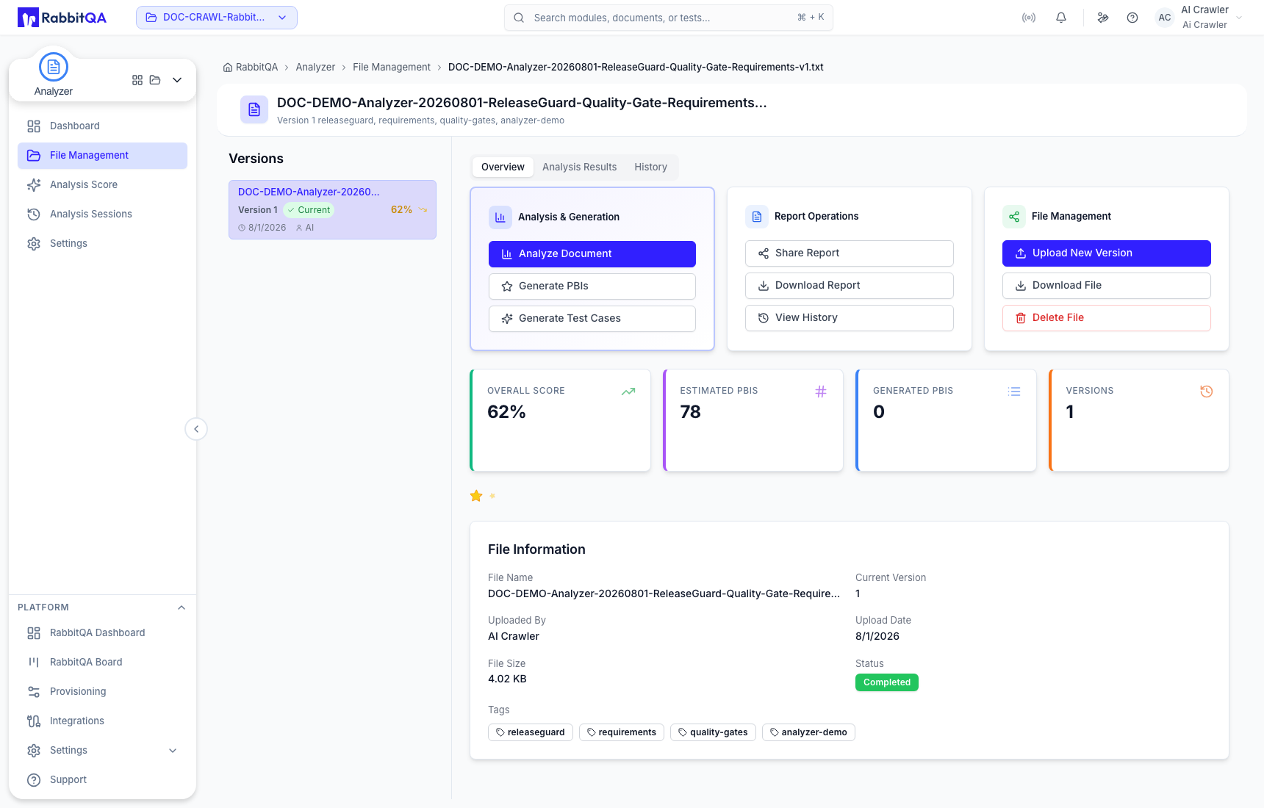Click the trend icon beside 62% in version card
This screenshot has width=1264, height=808.
click(x=423, y=209)
